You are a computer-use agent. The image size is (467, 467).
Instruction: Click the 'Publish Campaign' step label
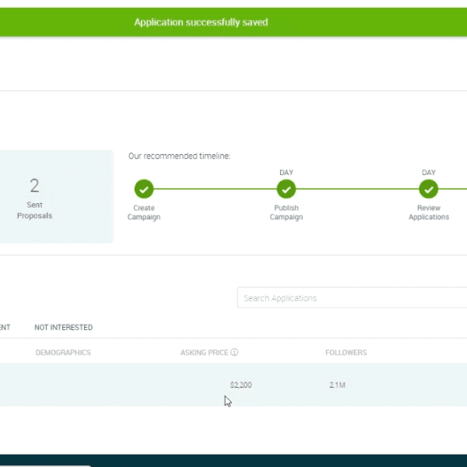(286, 212)
